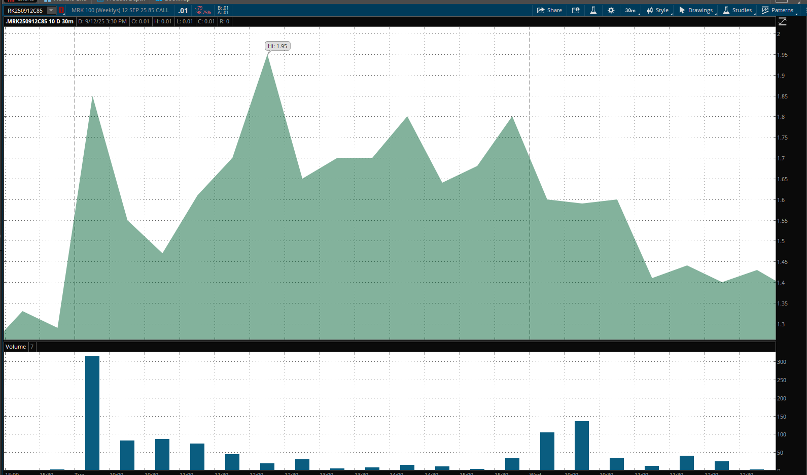Click the chart alert icon right of Share
807x475 pixels.
576,10
